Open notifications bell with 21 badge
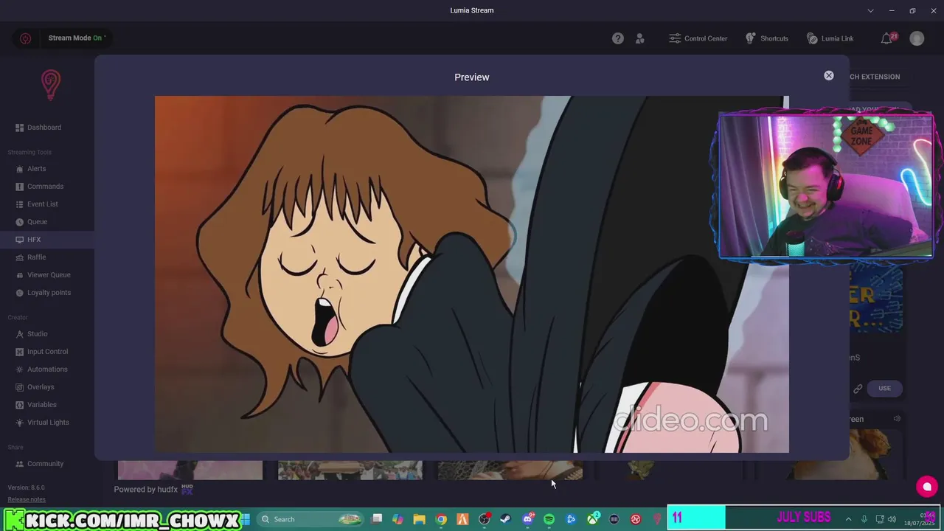Viewport: 944px width, 531px height. [888, 38]
